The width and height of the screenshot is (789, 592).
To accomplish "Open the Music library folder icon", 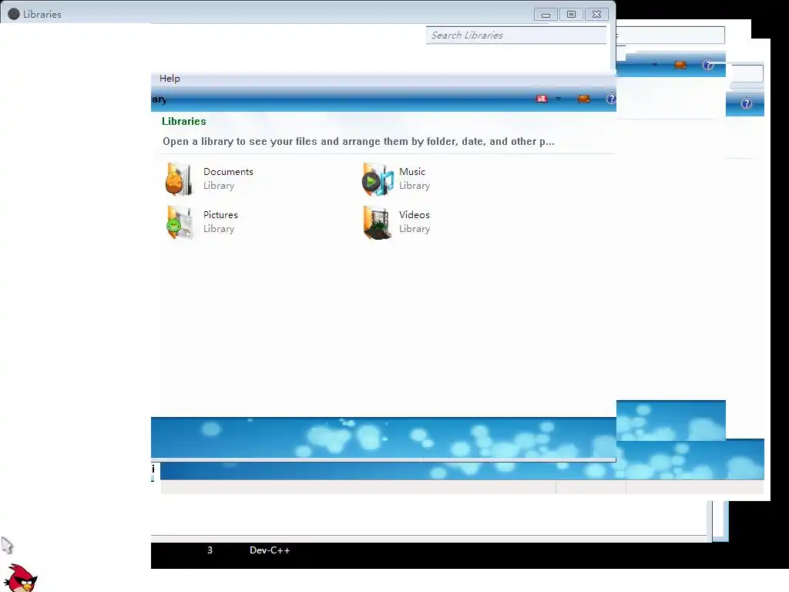I will [378, 179].
